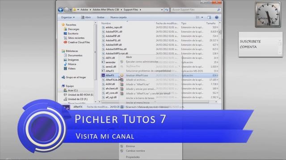Select the AdobeXMPFiles.dll file

pos(116,49)
